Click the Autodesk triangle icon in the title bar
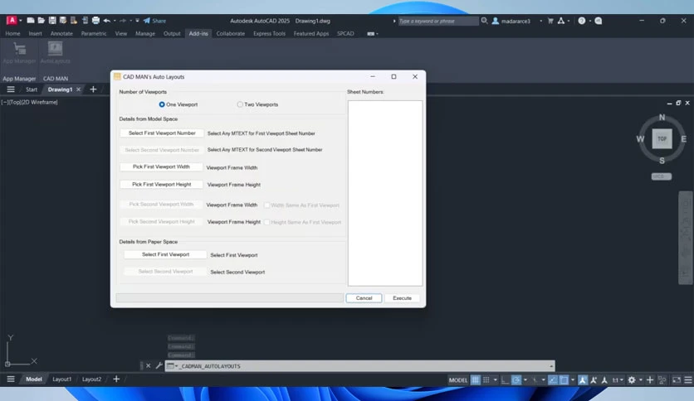Viewport: 694px width, 401px height. click(561, 21)
